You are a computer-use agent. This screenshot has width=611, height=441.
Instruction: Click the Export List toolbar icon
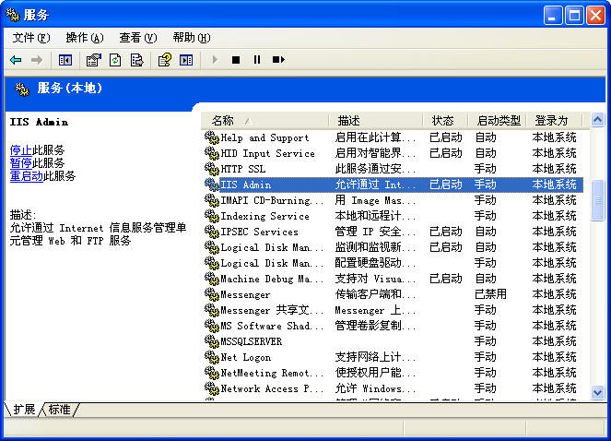pyautogui.click(x=136, y=60)
